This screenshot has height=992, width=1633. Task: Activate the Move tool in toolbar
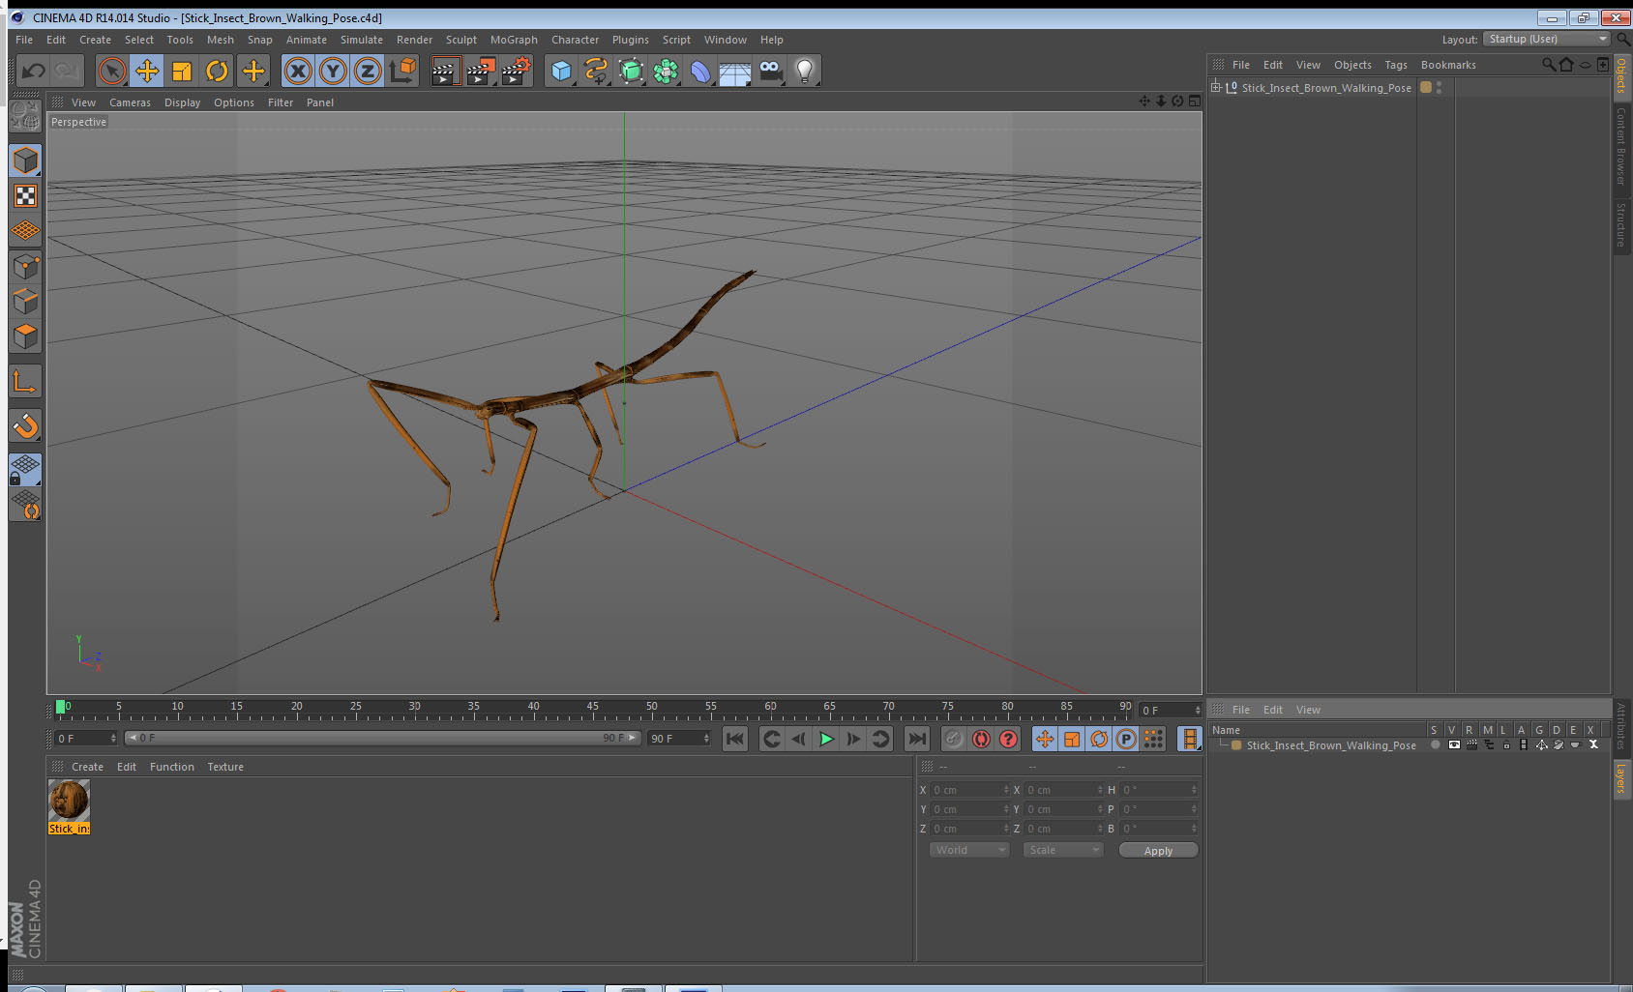point(147,71)
